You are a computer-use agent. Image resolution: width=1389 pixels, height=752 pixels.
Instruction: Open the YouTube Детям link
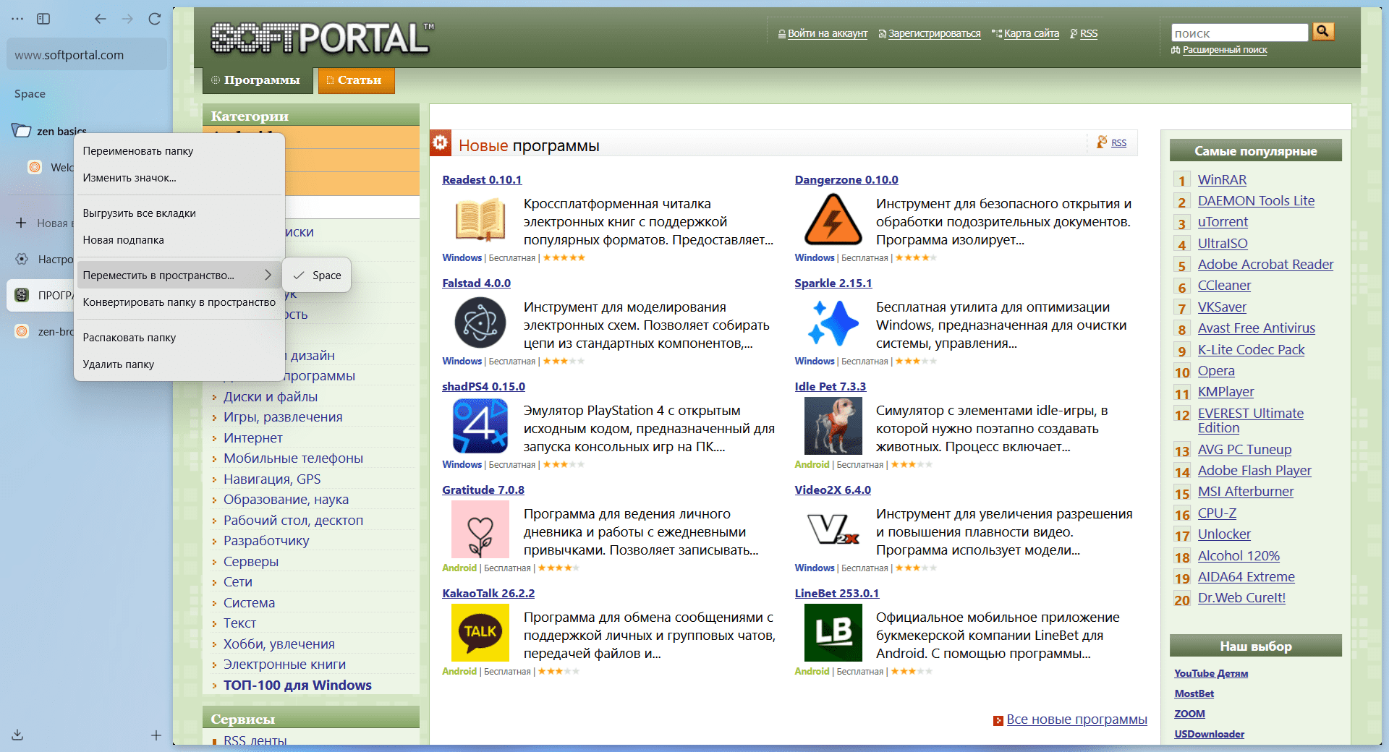coord(1211,673)
